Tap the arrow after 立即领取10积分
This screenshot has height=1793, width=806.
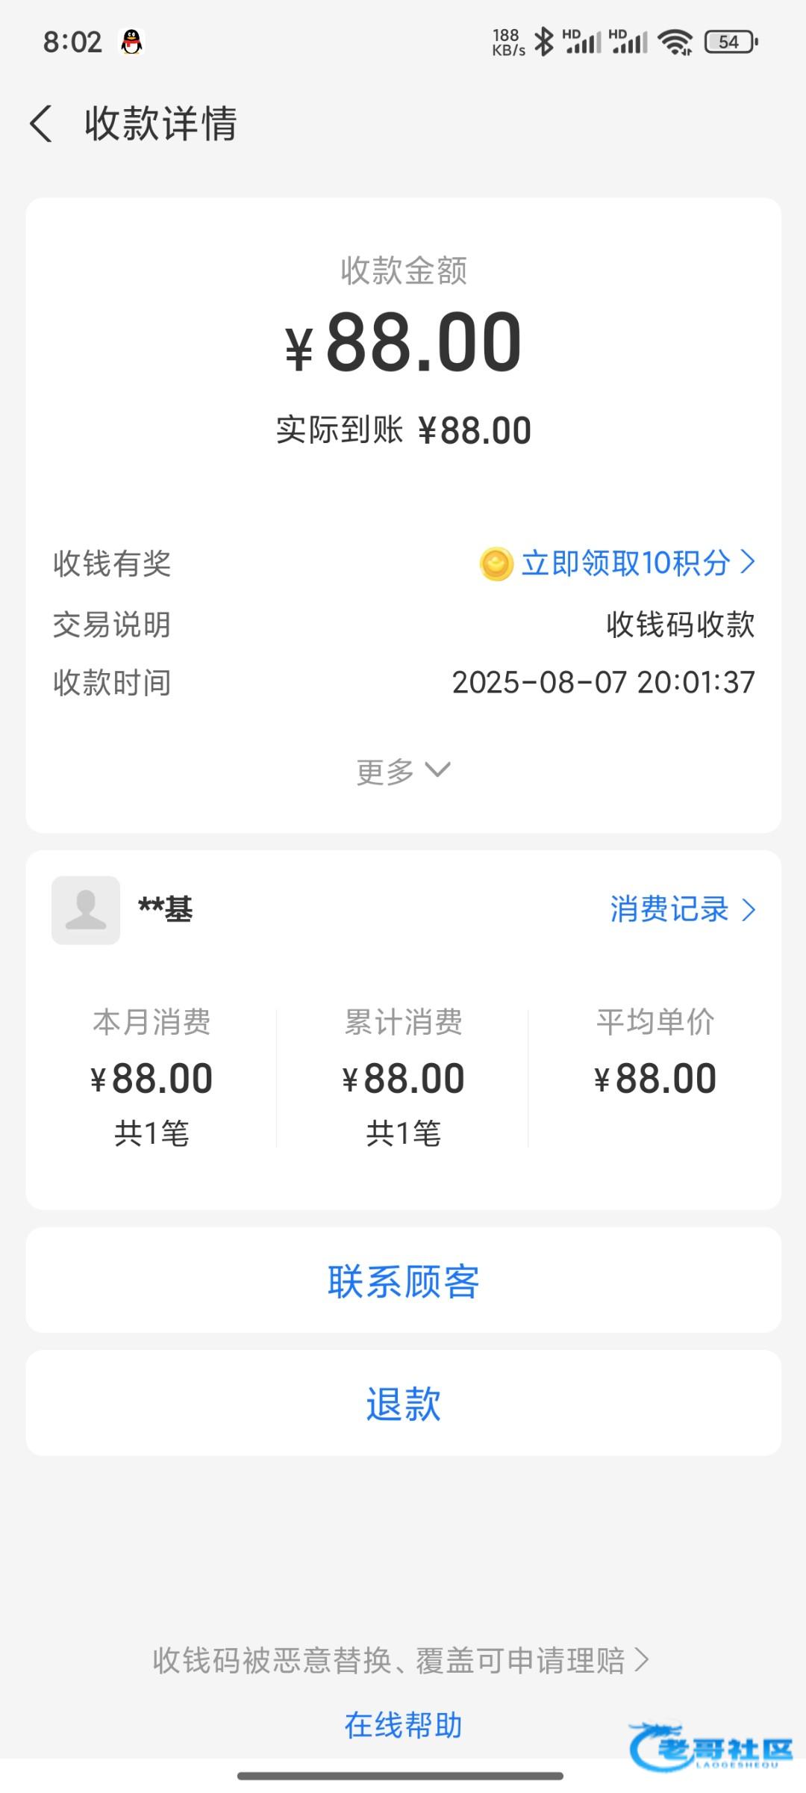[x=748, y=562]
